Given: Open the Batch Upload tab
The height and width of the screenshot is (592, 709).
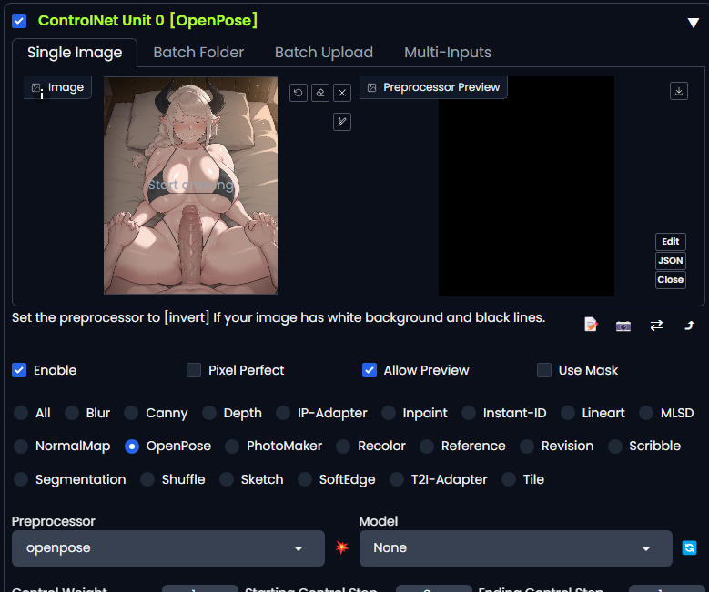Looking at the screenshot, I should (324, 53).
